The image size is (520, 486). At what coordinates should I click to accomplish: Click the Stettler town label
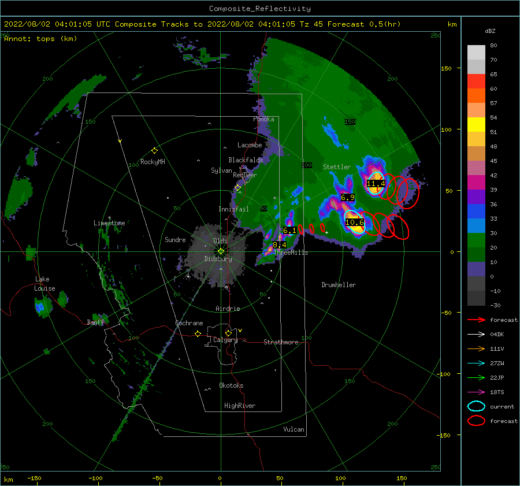tap(337, 167)
